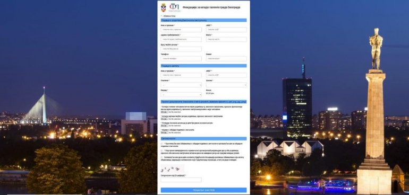
Task: Focus the bank account number field
Action: click(181, 49)
